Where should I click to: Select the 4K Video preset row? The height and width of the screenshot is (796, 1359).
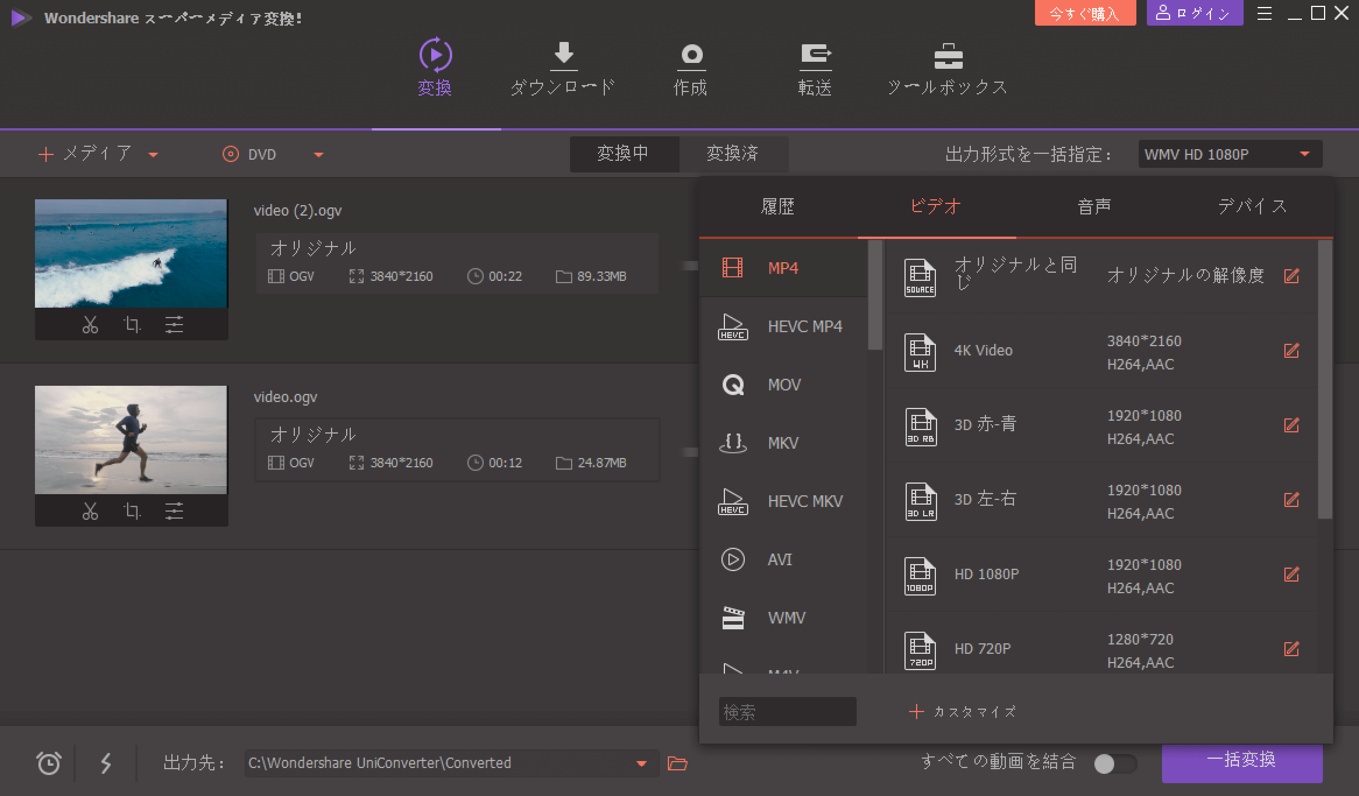pos(1101,351)
